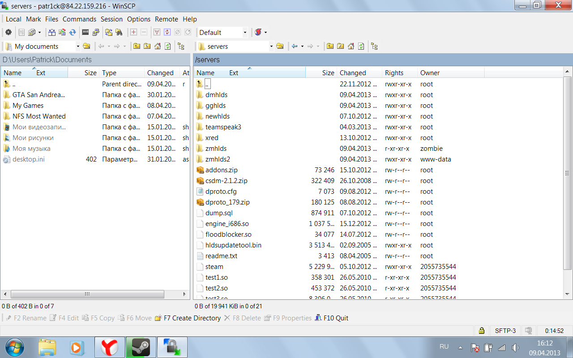
Task: Go to local home directory icon
Action: 158,46
